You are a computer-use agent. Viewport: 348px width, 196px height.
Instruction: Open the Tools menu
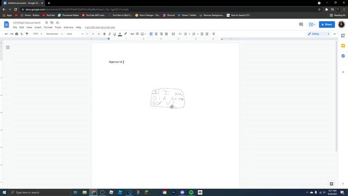58,27
